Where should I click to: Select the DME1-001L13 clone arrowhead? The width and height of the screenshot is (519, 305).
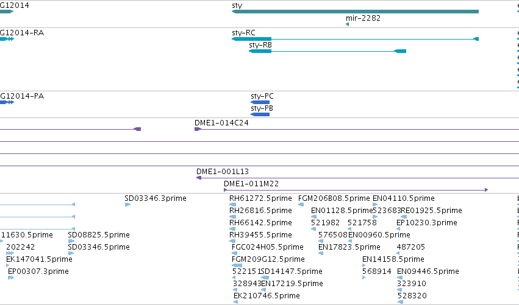(x=199, y=178)
